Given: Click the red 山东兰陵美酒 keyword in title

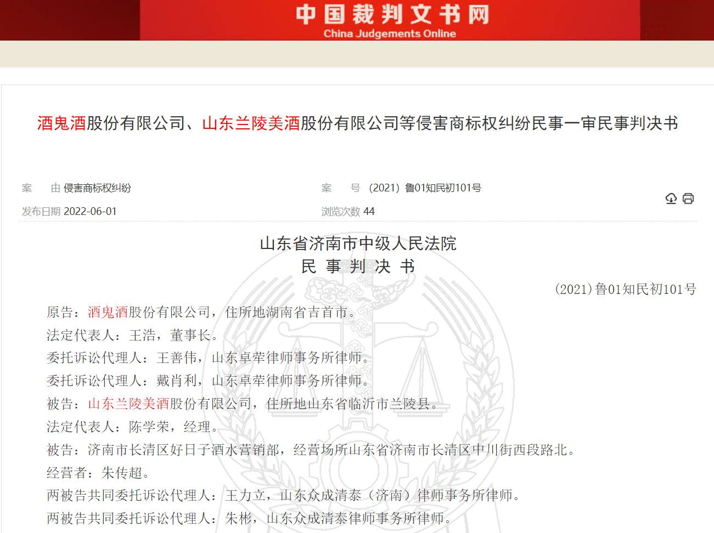Looking at the screenshot, I should [251, 123].
